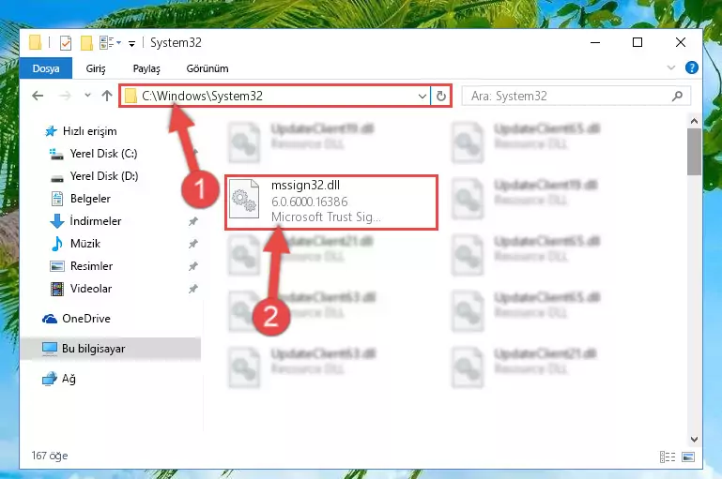Open the Belgeler folder in the sidebar
This screenshot has width=722, height=479.
point(90,199)
